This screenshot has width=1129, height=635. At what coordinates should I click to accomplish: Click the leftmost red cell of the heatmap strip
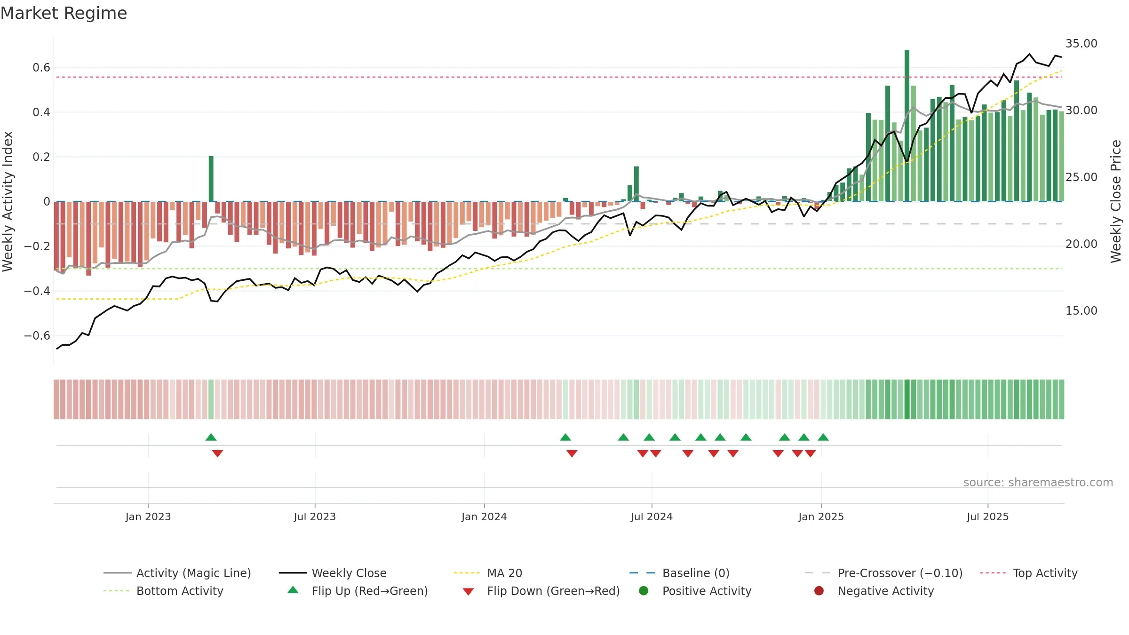(56, 399)
